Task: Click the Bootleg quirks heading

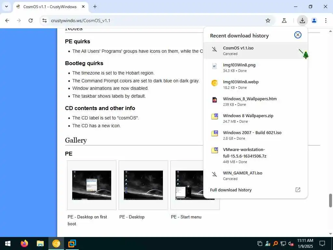Action: click(84, 63)
